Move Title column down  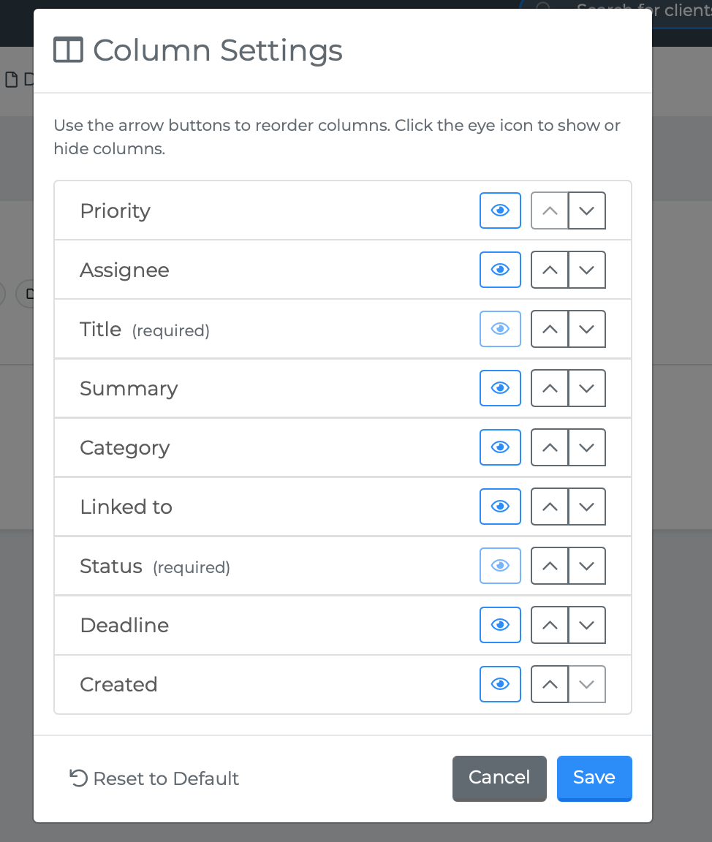[586, 329]
